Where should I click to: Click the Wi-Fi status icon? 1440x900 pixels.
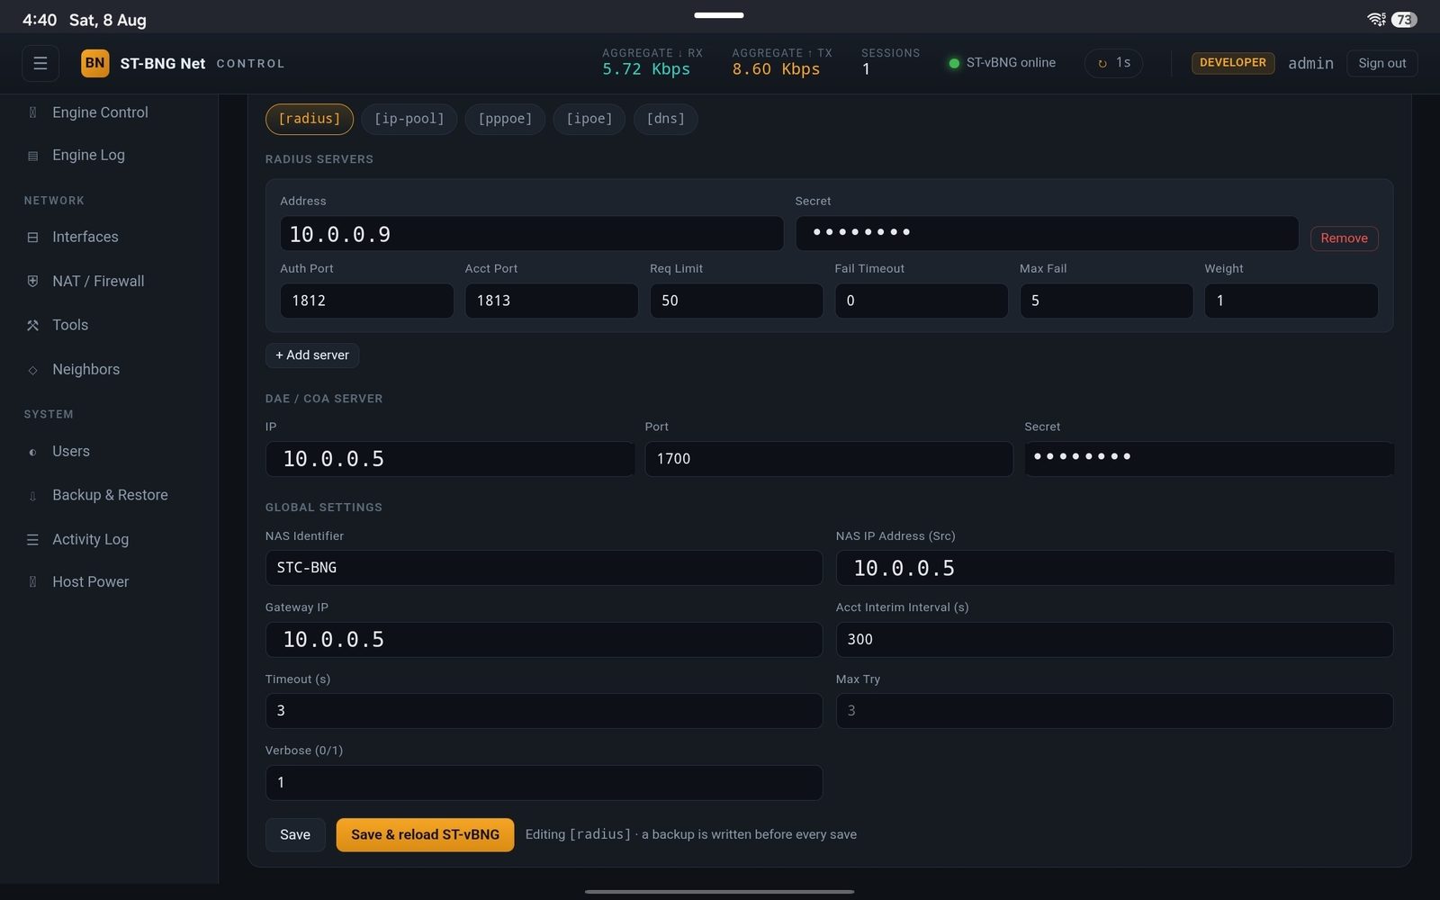pos(1376,19)
